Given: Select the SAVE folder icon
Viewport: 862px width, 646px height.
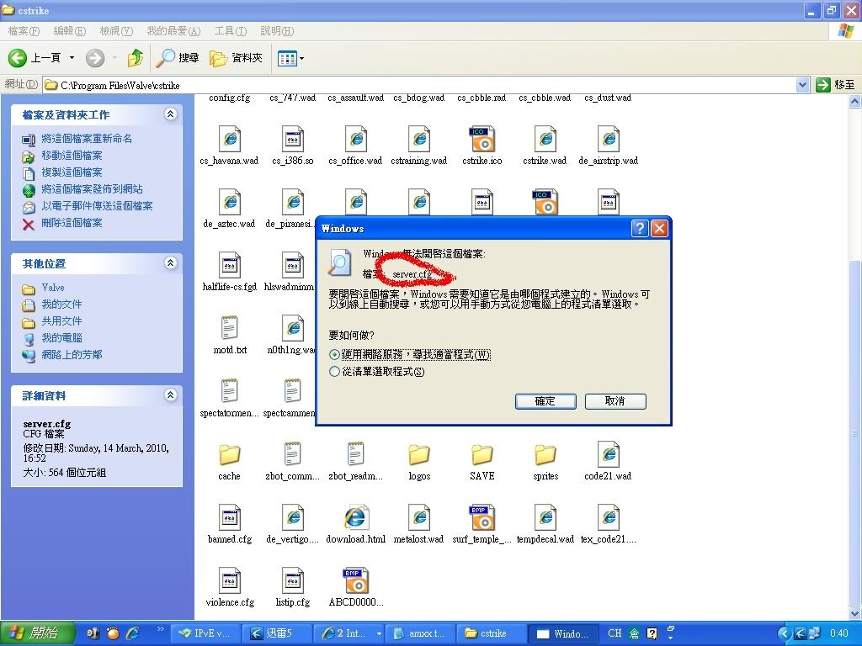Looking at the screenshot, I should pos(482,454).
